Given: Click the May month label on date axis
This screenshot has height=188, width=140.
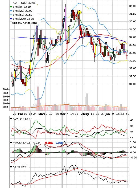Looking at the screenshot, I should (86, 114).
